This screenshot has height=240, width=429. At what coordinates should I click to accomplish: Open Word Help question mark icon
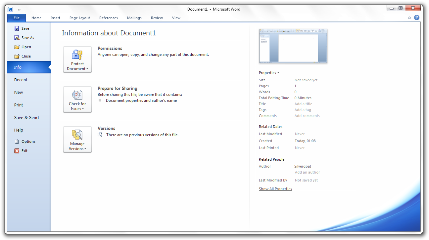tap(416, 18)
